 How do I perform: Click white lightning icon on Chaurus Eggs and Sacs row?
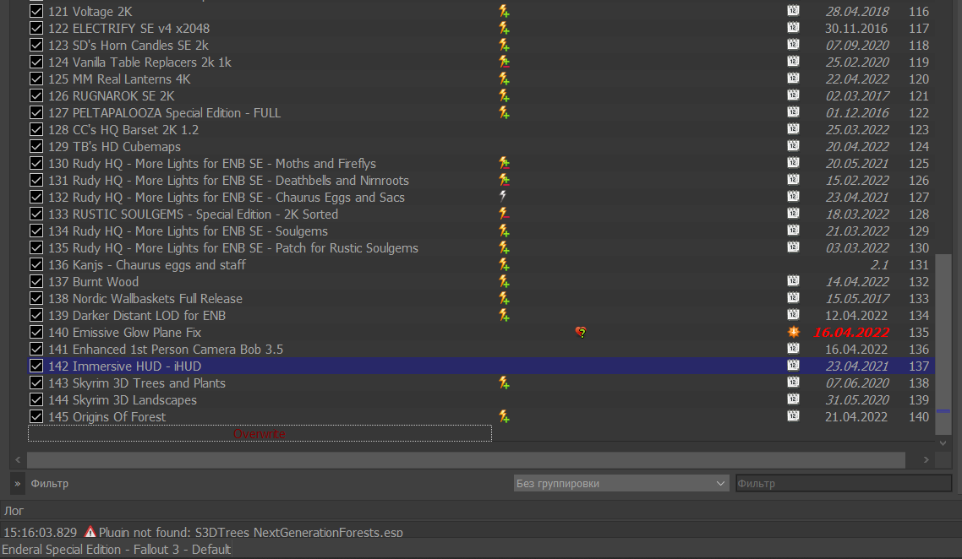(503, 197)
